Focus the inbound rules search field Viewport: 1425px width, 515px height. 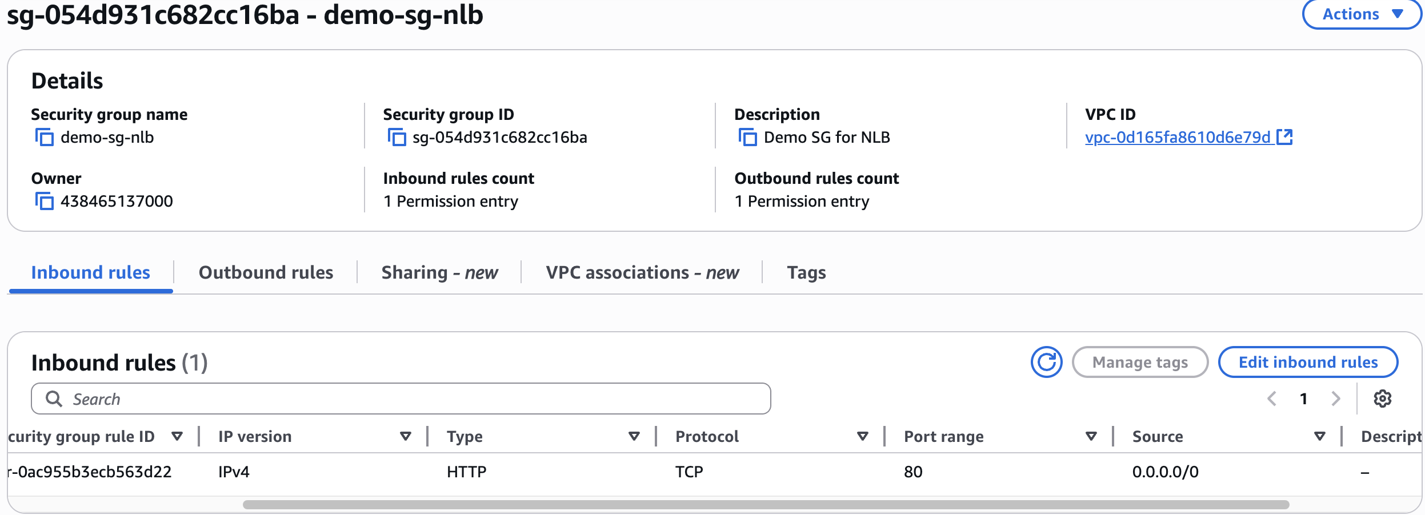(400, 399)
